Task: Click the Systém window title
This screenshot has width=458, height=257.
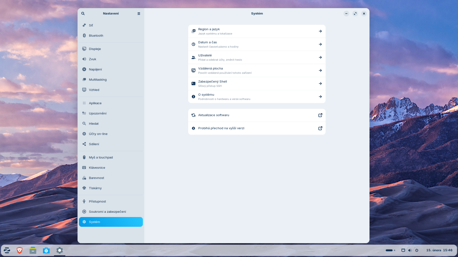Action: pos(257,13)
